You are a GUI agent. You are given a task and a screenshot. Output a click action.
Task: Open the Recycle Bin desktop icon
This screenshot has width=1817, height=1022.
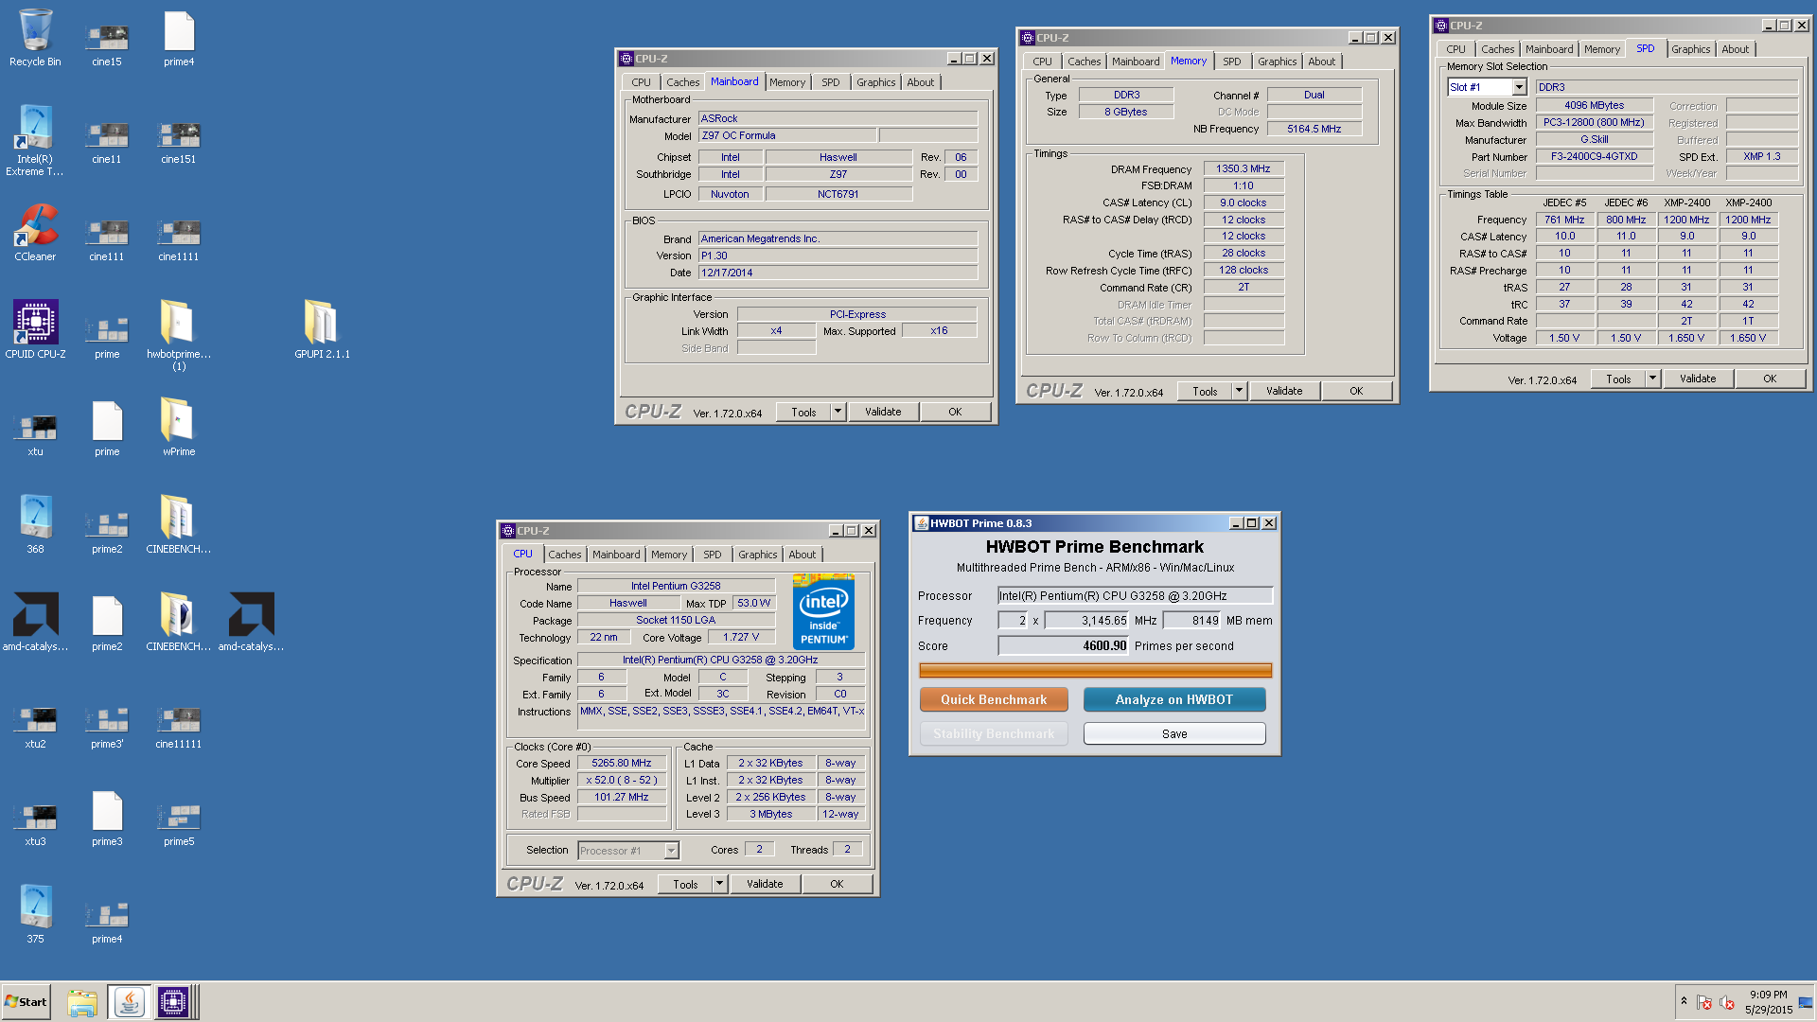pos(35,38)
